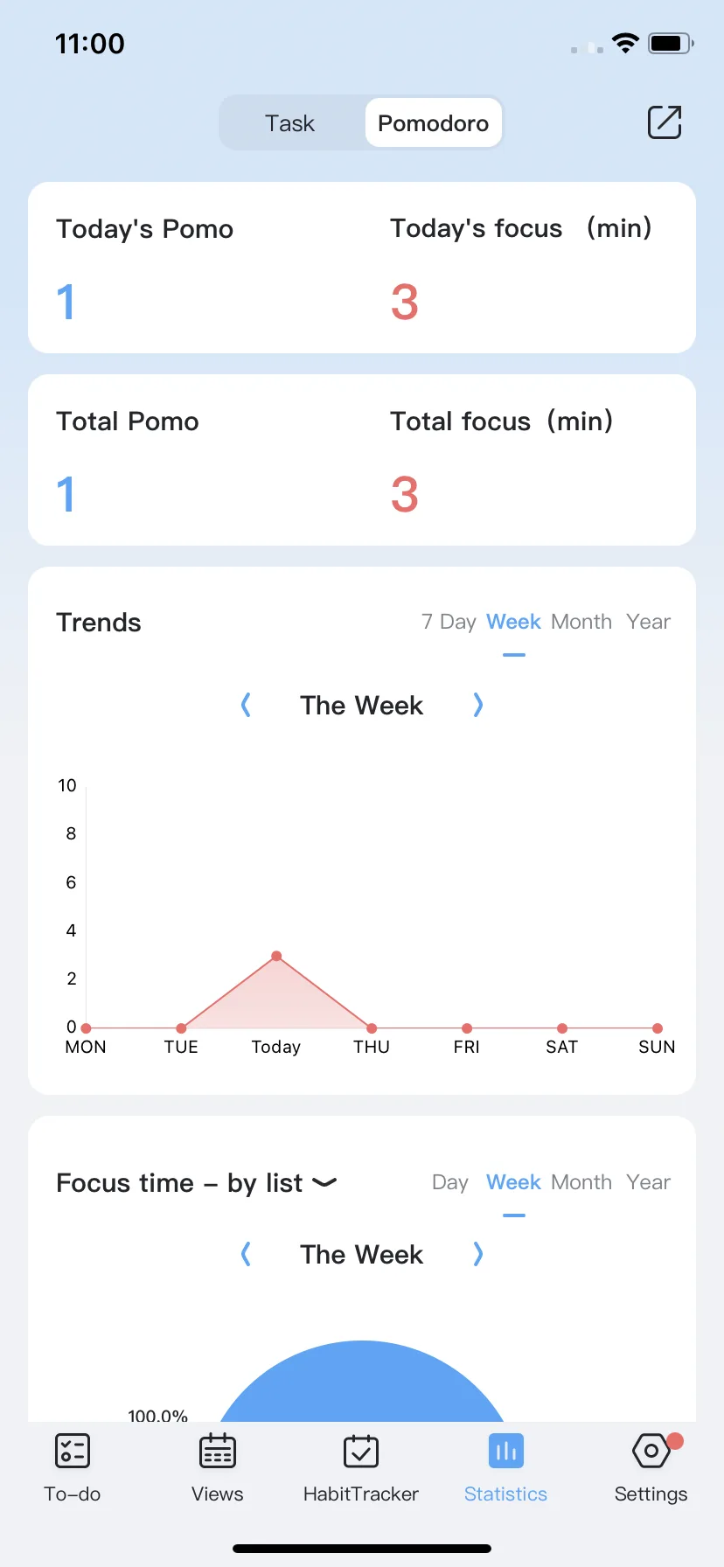The image size is (724, 1567).
Task: Open the To-do tab icon
Action: pos(73,1452)
